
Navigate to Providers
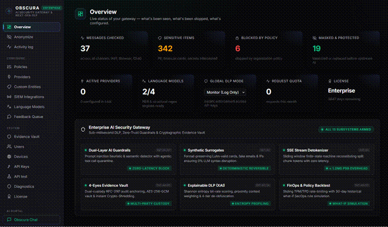[32, 77]
